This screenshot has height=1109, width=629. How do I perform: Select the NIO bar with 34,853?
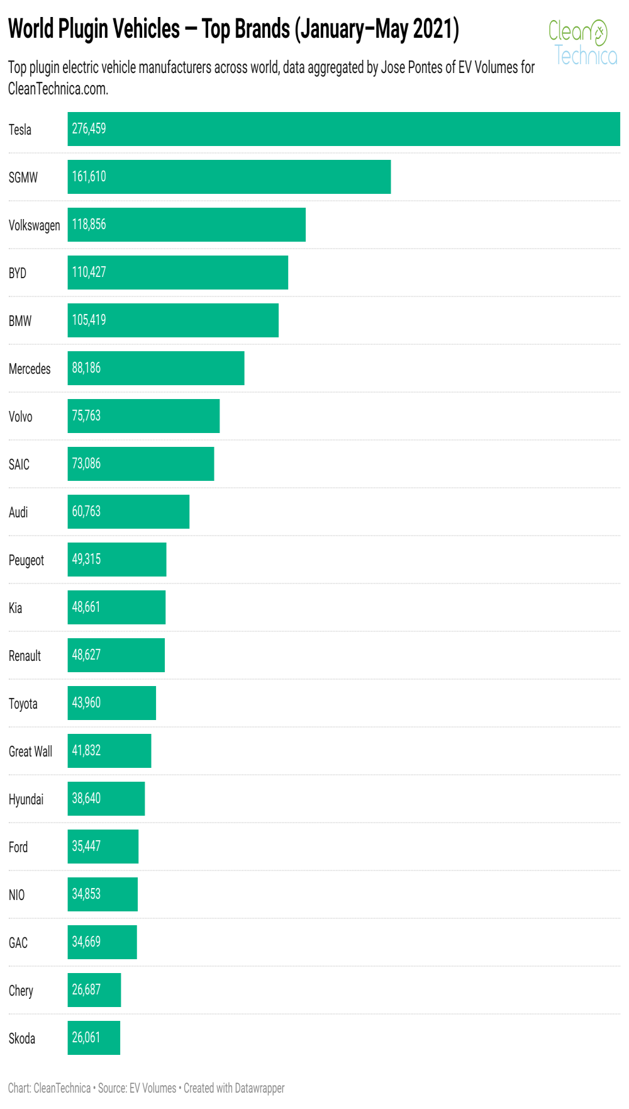(103, 894)
